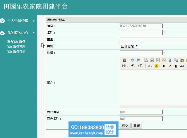Toggle italic formatting in editor
Image resolution: width=187 pixels, height=138 pixels.
[x=170, y=66]
